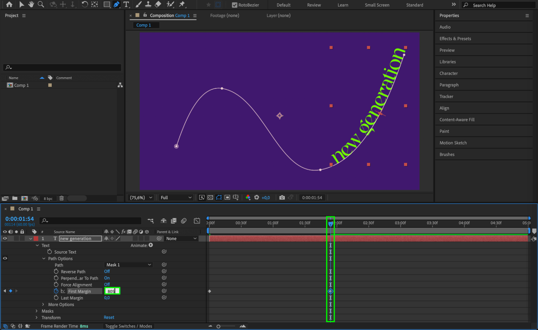The width and height of the screenshot is (538, 330).
Task: Click Toggle Switches / Modes button
Action: pyautogui.click(x=128, y=326)
